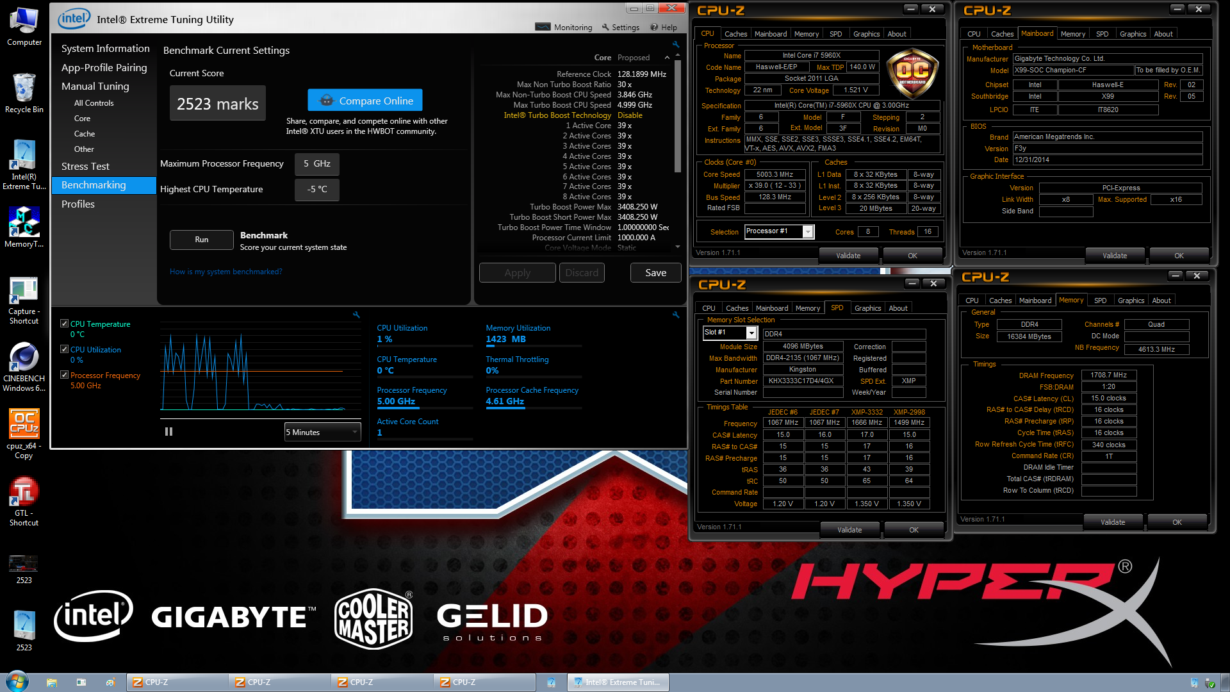Toggle CPU Utilization graph checkbox
The width and height of the screenshot is (1230, 692).
point(64,349)
